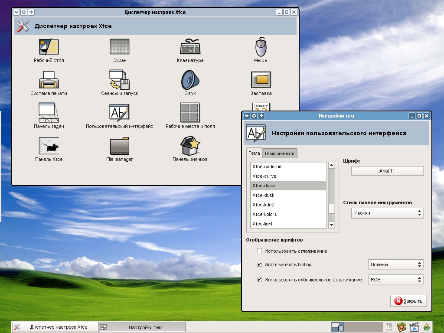Viewport: 444px width, 333px height.
Task: Open Сеансы и запуск settings icon
Action: [x=120, y=80]
